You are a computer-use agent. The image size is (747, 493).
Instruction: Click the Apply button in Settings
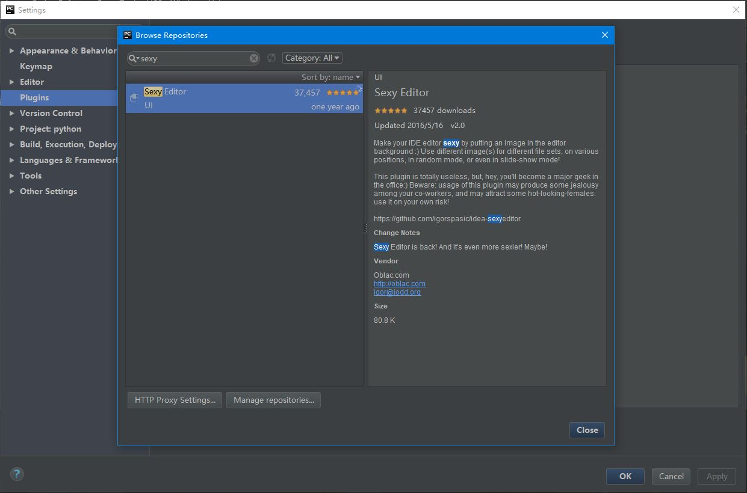tap(717, 476)
